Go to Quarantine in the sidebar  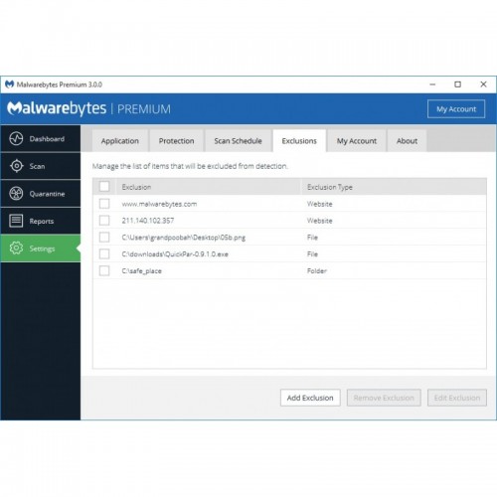click(41, 194)
